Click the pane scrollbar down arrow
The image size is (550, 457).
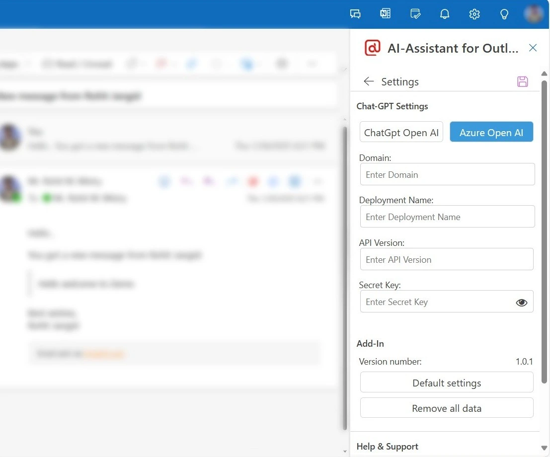[x=544, y=448]
